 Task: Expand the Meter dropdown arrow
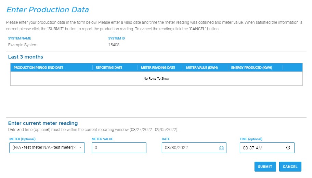click(x=80, y=147)
